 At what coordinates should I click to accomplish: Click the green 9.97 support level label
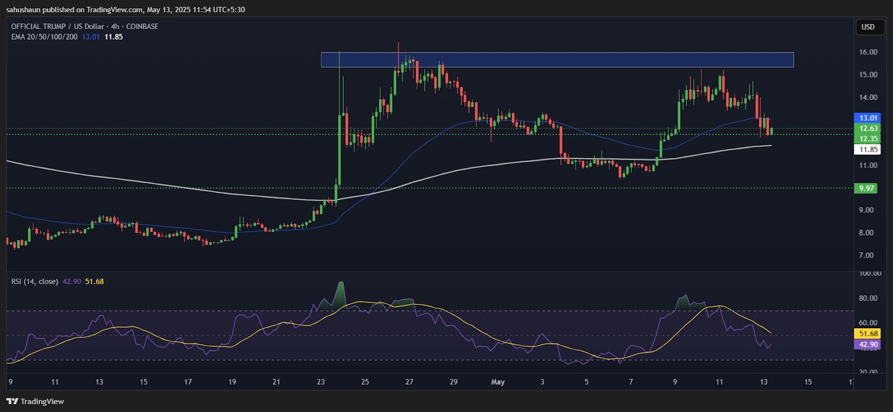coord(866,188)
